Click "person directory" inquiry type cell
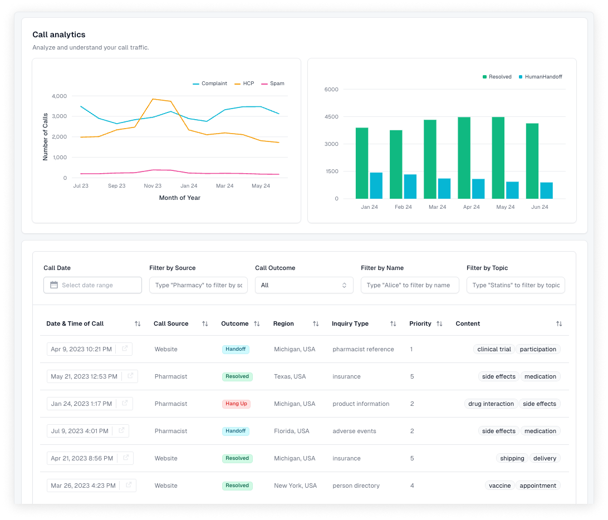 pyautogui.click(x=356, y=485)
